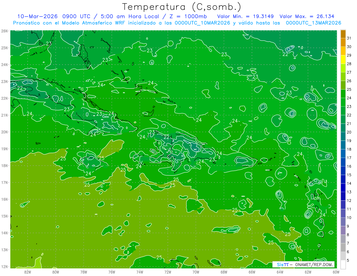Screen dimensions: 357x276
Task: Click the "15N" latitude tick label
Action: pyautogui.click(x=4, y=216)
